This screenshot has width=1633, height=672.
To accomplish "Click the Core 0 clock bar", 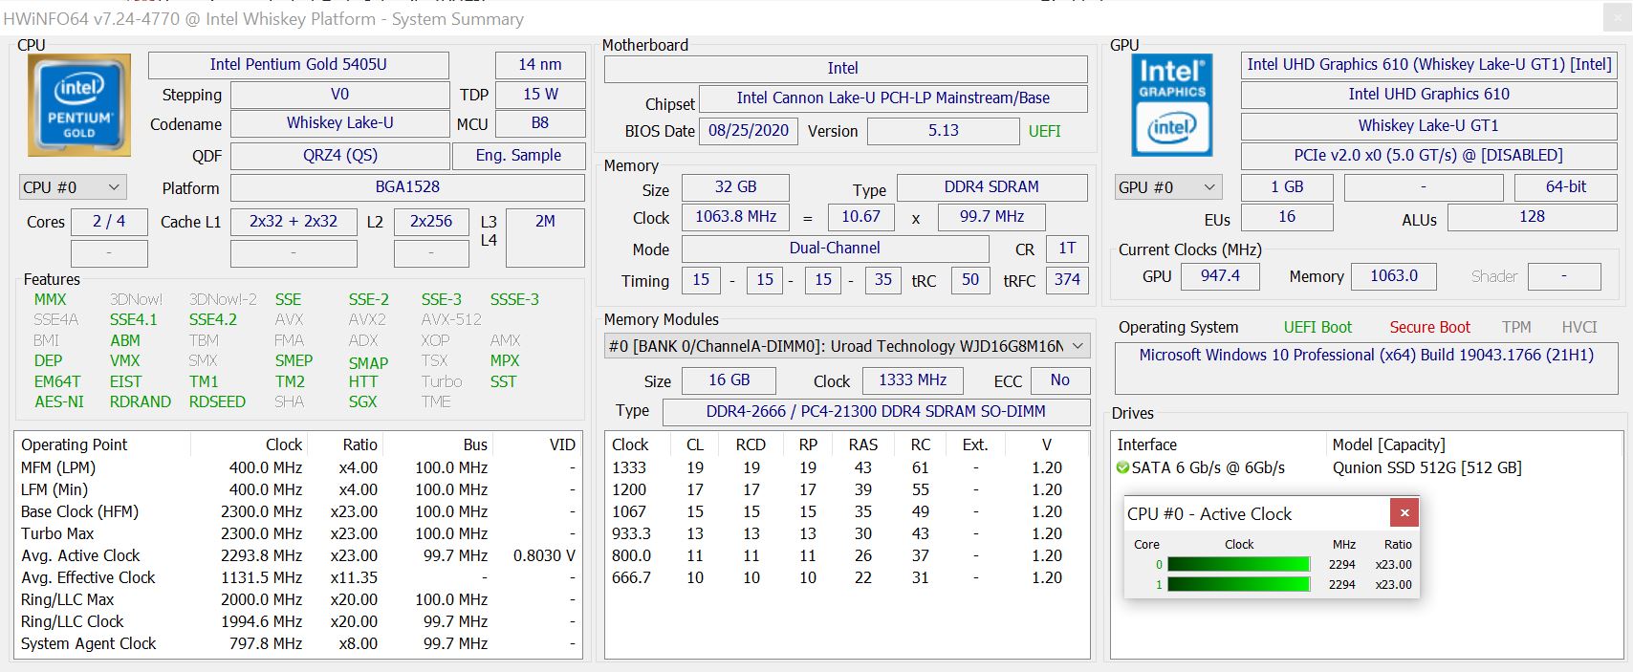I will 1238,564.
